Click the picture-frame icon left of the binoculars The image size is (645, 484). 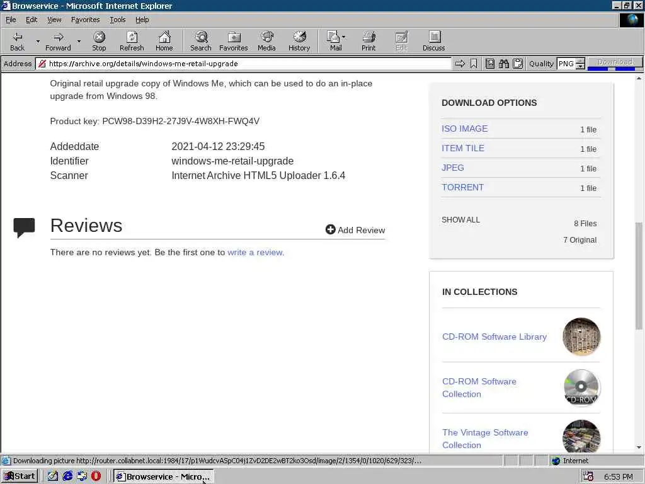pyautogui.click(x=490, y=64)
